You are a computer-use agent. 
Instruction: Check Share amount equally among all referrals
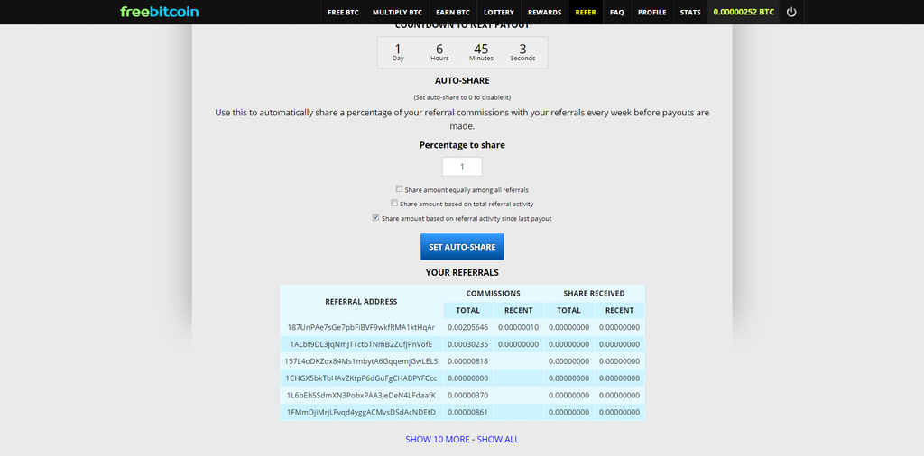pyautogui.click(x=399, y=189)
